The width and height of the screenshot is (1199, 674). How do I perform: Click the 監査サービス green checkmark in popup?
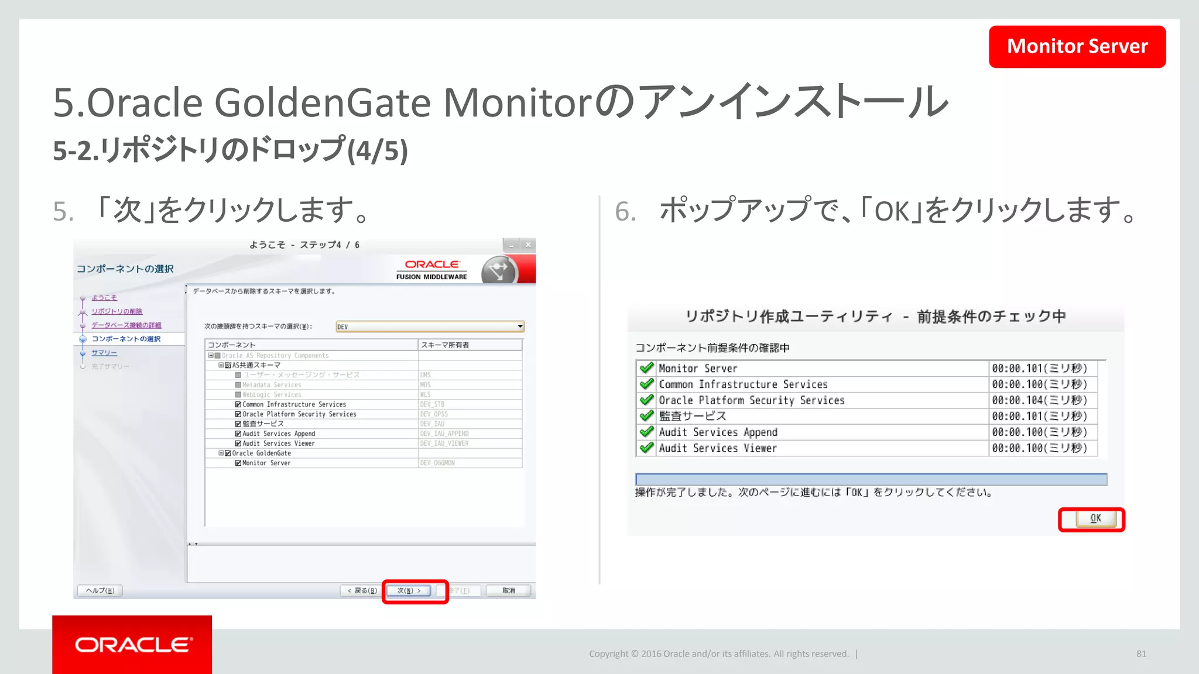[x=646, y=416]
